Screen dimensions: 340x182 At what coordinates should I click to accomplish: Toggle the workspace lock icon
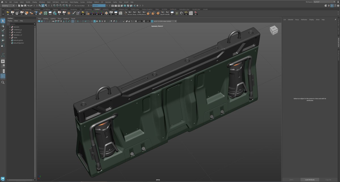click(x=338, y=2)
